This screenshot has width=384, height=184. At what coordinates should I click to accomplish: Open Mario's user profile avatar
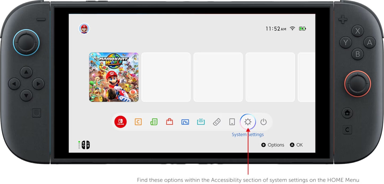click(x=84, y=29)
